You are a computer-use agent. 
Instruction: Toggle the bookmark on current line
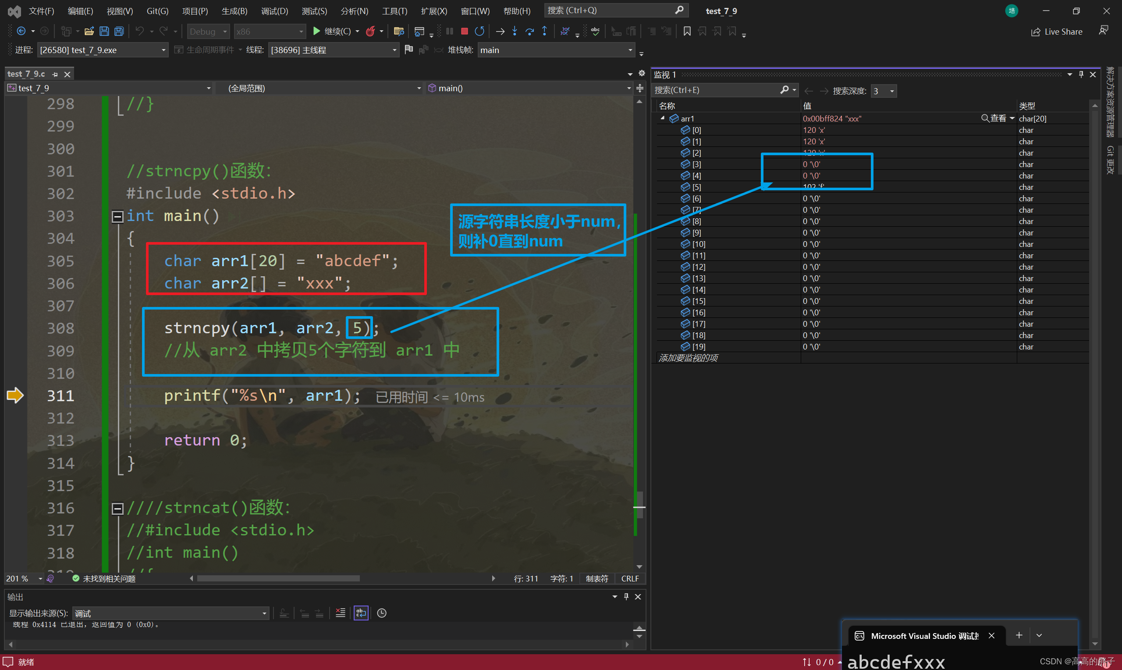tap(687, 31)
